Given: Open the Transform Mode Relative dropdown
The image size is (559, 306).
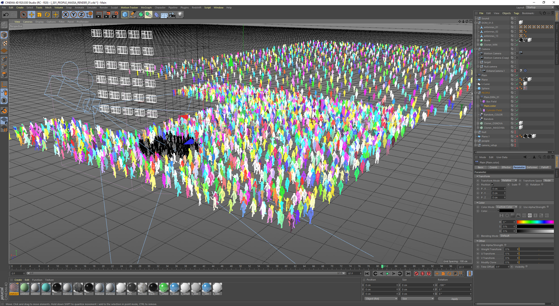Looking at the screenshot, I should point(509,180).
